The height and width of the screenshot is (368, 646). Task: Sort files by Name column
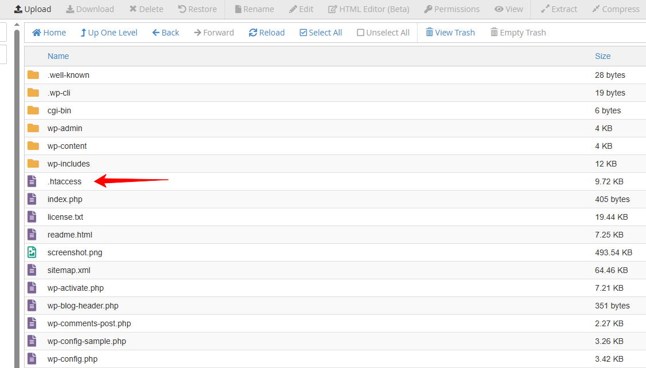pos(58,56)
